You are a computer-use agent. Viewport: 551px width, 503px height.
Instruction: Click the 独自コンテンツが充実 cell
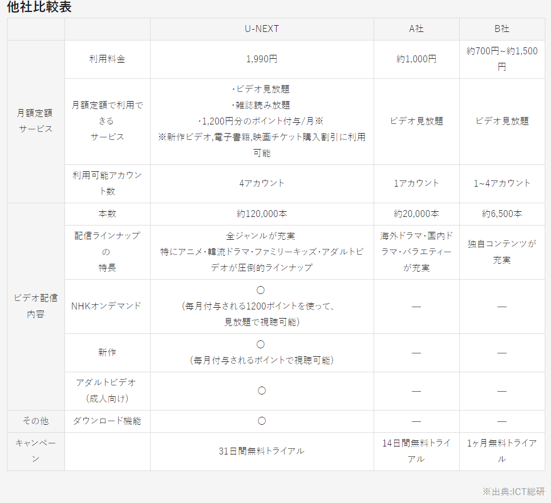pyautogui.click(x=502, y=252)
